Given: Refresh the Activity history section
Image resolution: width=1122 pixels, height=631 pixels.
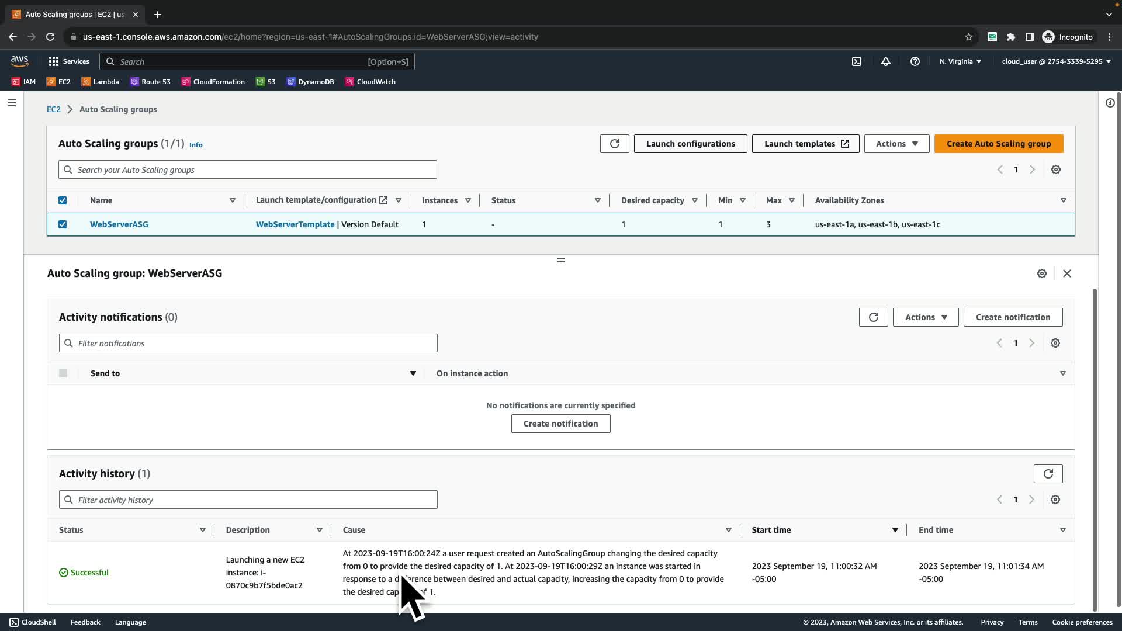Looking at the screenshot, I should pos(1048,474).
